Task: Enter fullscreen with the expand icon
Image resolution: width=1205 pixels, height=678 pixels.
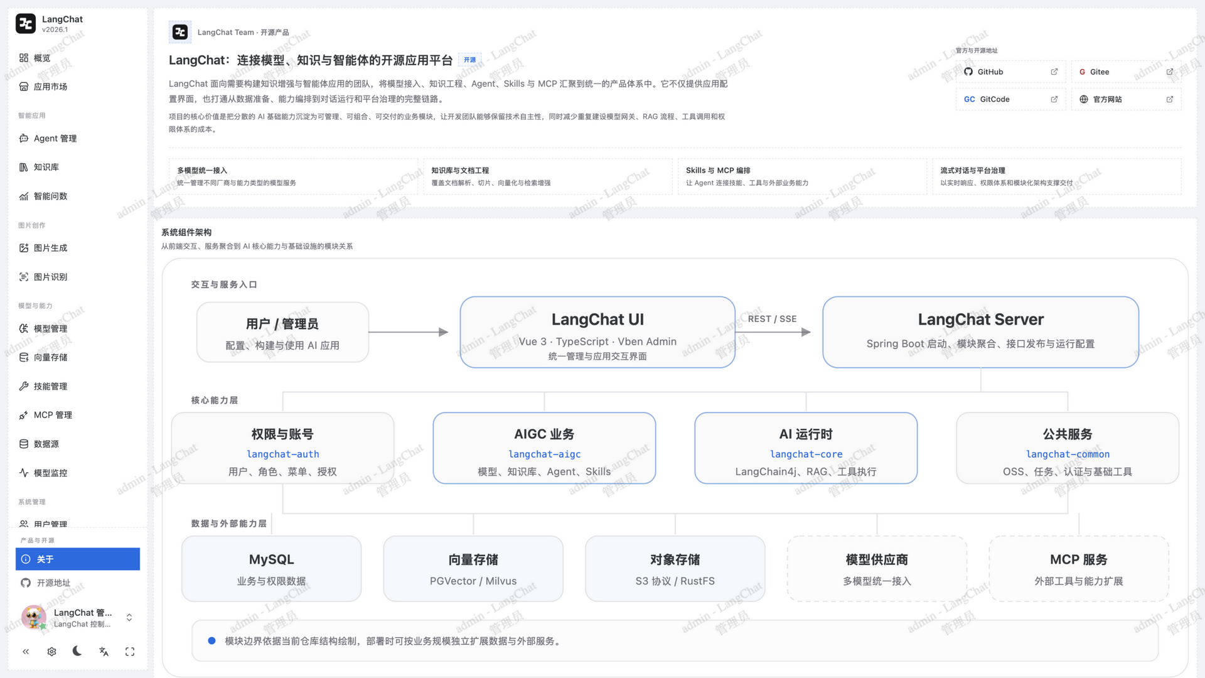Action: [130, 652]
